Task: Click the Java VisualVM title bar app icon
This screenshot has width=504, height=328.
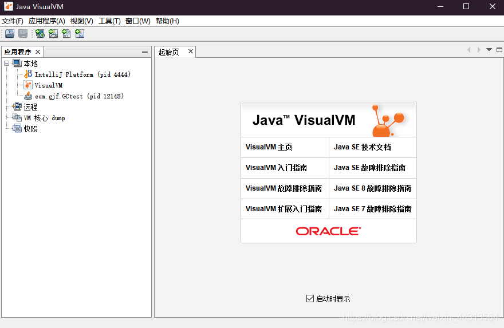Action: (9, 6)
